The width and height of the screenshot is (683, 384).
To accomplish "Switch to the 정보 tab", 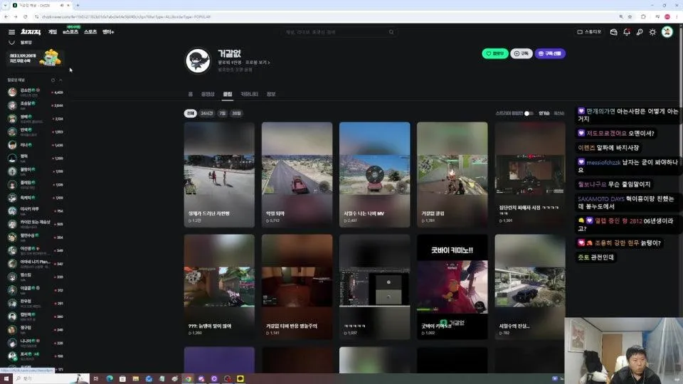I will click(x=271, y=94).
